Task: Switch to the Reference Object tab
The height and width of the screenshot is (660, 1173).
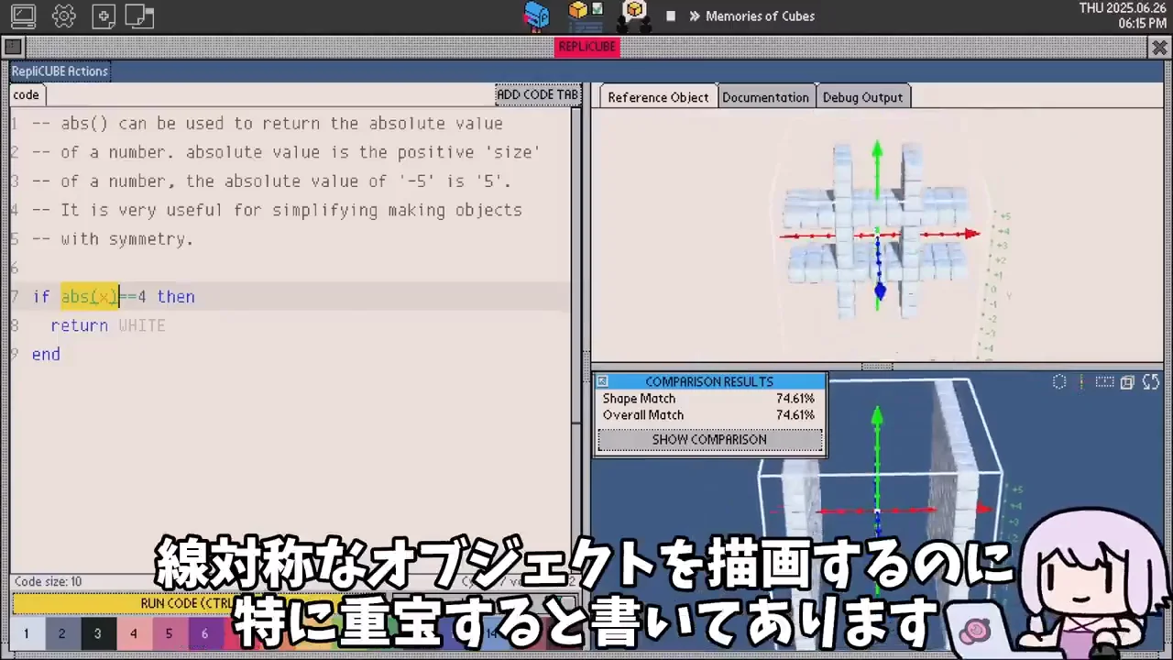Action: tap(658, 97)
